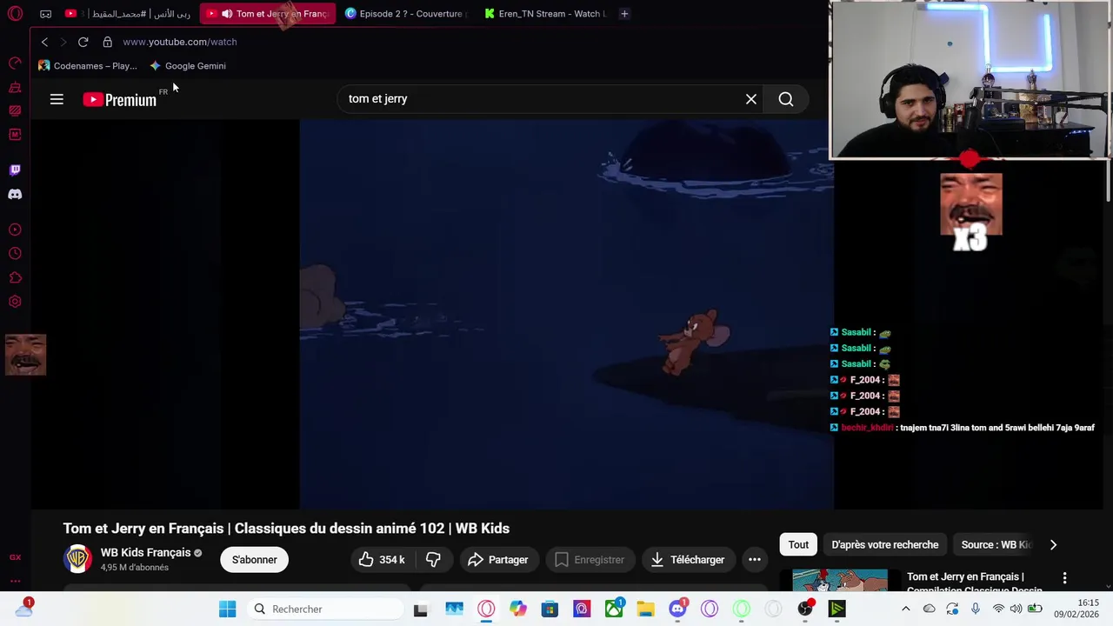
Task: Click the reload page icon
Action: click(x=83, y=42)
